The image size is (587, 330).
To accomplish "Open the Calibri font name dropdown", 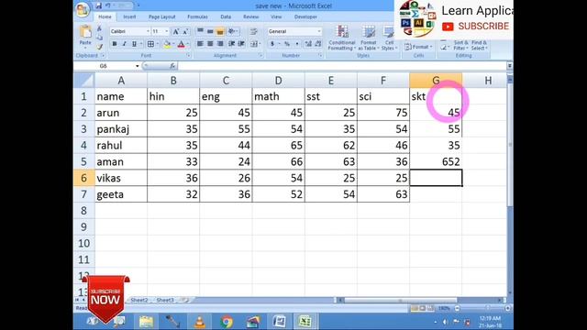I will click(x=148, y=31).
